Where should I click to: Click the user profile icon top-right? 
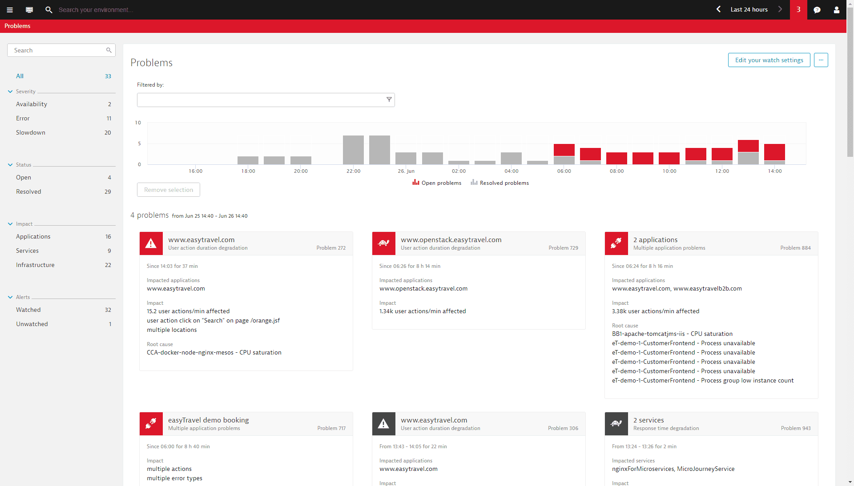[x=836, y=9]
